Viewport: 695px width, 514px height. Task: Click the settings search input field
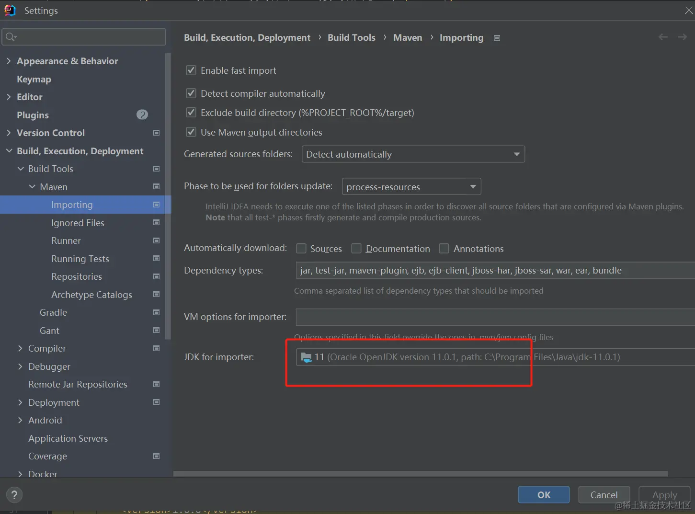tap(84, 37)
